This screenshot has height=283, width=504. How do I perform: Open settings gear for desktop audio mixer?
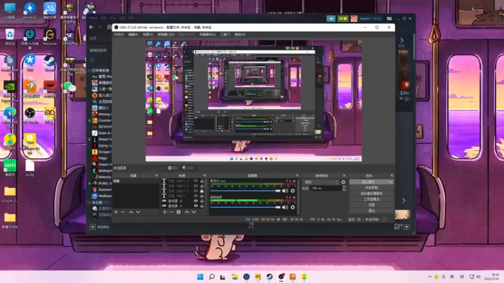pyautogui.click(x=292, y=208)
